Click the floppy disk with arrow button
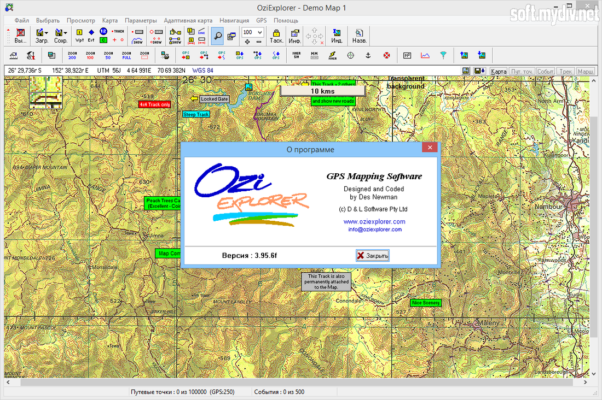 479,71
